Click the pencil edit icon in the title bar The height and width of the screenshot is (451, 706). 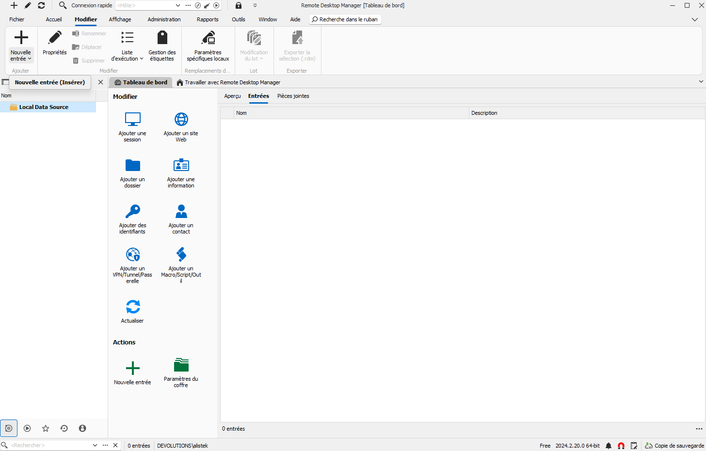pos(28,5)
